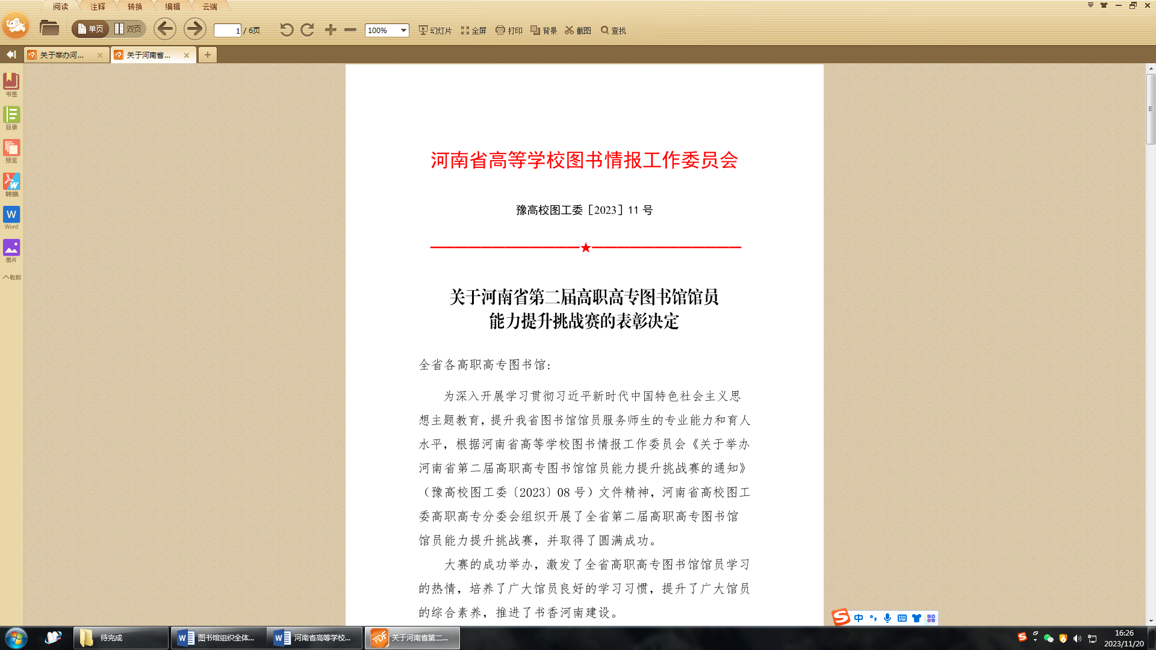Open the convert (转换) sidebar tool
Screen dimensions: 1156x650
pos(11,184)
